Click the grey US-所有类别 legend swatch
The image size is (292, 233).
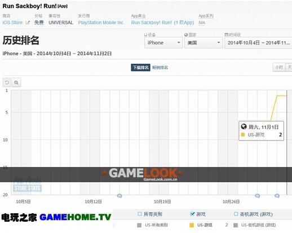pos(139,225)
